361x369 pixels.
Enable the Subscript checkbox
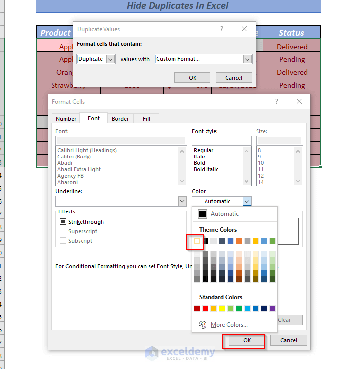click(63, 241)
